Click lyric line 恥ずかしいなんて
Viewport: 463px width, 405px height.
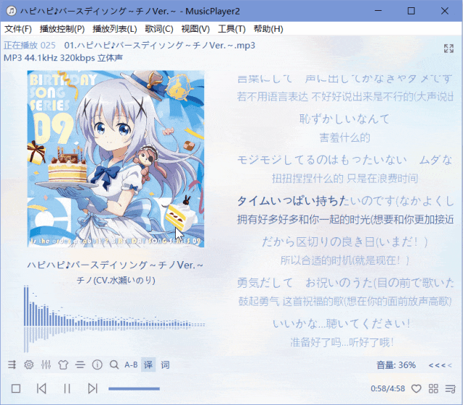tap(344, 119)
